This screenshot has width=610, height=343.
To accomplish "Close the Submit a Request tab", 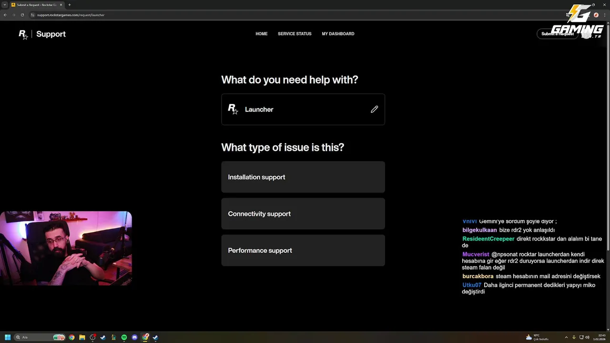I will pos(61,5).
